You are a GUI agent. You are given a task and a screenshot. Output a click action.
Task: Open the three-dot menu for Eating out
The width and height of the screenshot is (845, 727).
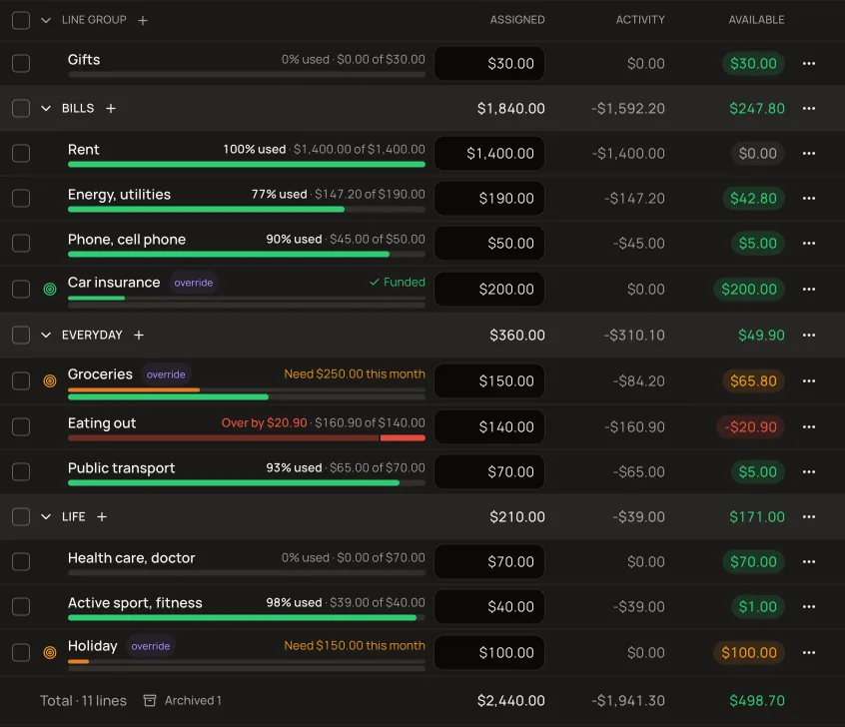(808, 426)
